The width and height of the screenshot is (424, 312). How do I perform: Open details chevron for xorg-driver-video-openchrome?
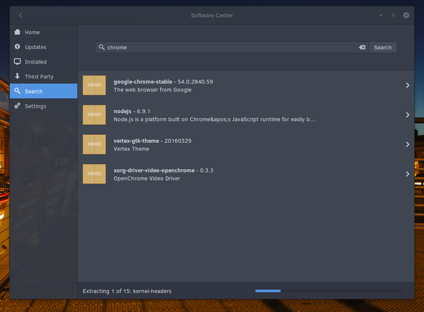coord(408,174)
